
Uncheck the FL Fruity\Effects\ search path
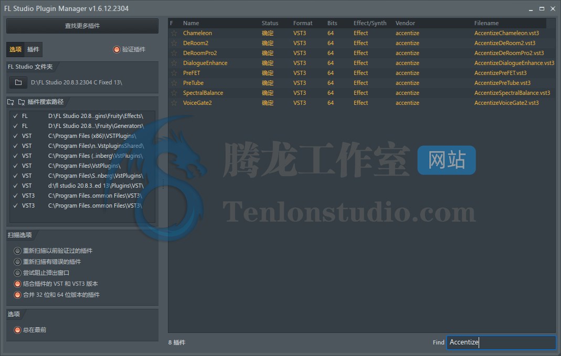15,116
